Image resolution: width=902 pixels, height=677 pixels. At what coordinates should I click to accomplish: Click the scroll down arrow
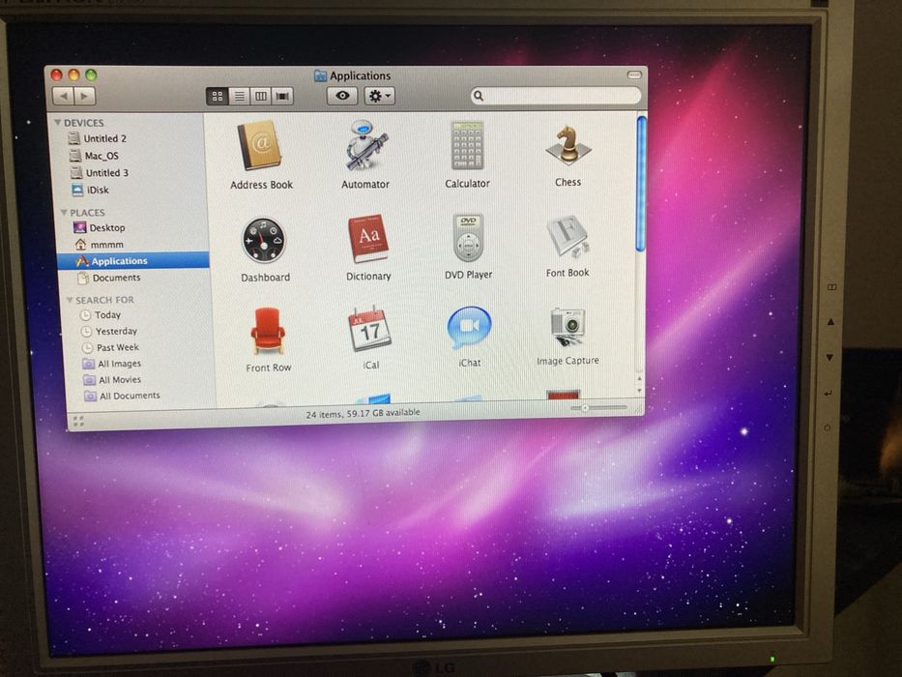(x=640, y=391)
